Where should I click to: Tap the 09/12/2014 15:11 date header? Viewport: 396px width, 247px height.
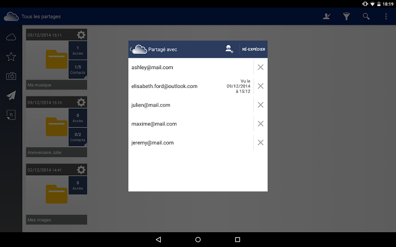[x=45, y=35]
